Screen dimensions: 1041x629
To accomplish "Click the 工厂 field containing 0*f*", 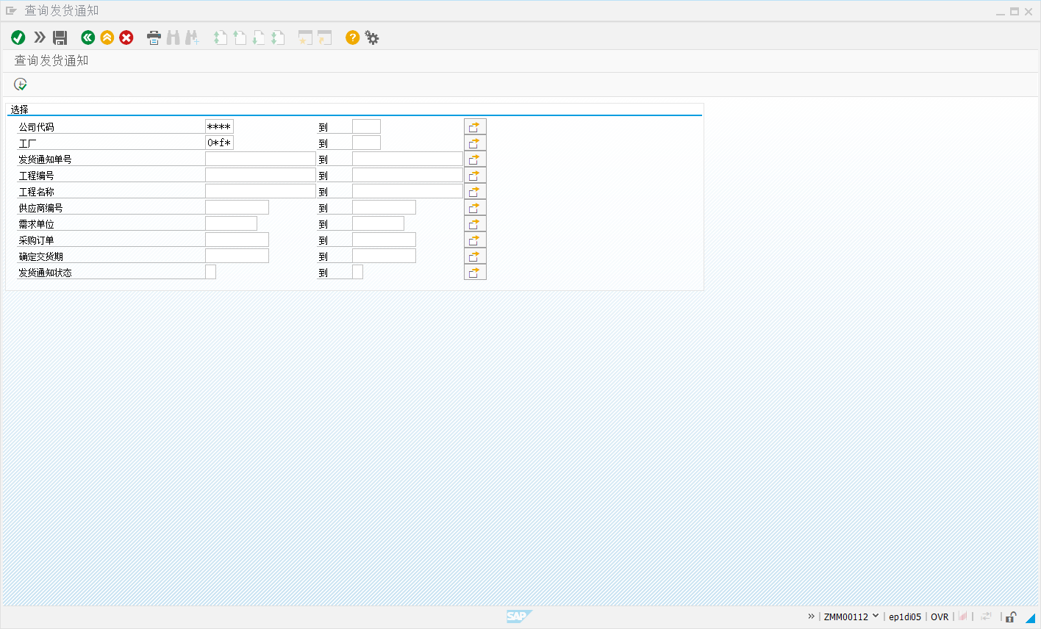I will pyautogui.click(x=219, y=143).
